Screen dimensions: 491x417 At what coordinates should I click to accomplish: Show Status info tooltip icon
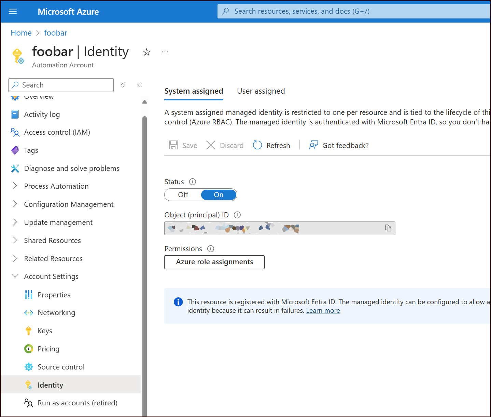pos(193,182)
